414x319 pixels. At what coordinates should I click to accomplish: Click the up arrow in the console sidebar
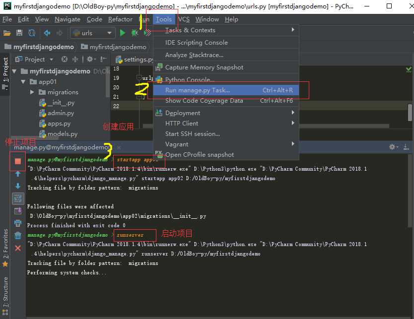(18, 174)
